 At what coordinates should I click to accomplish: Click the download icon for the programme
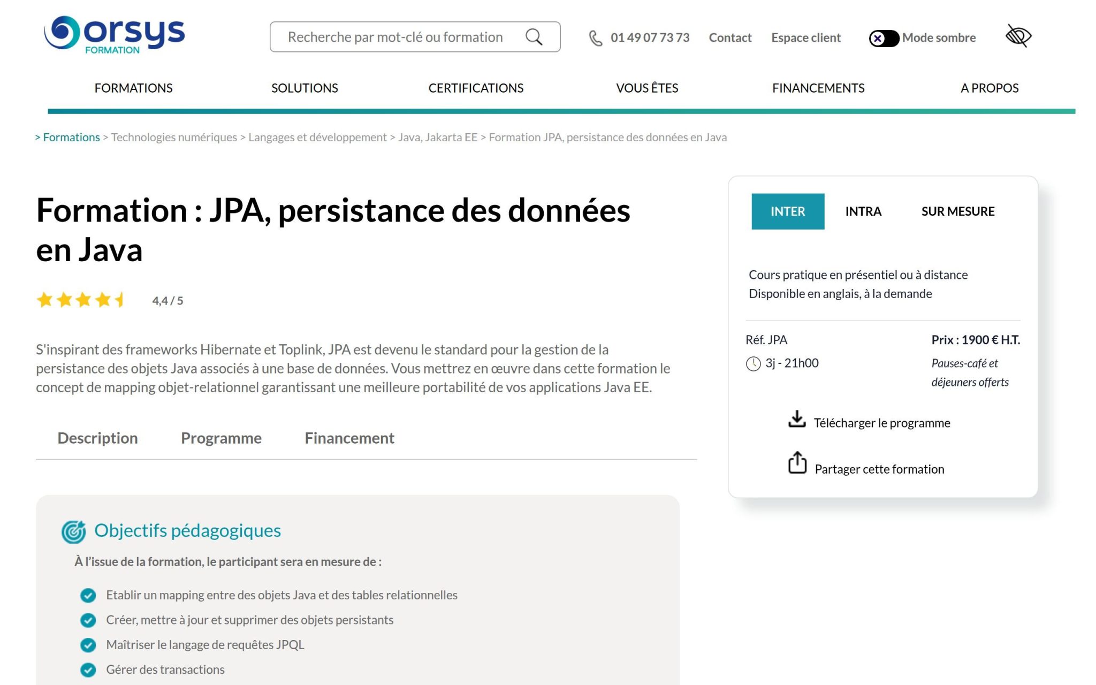point(797,420)
